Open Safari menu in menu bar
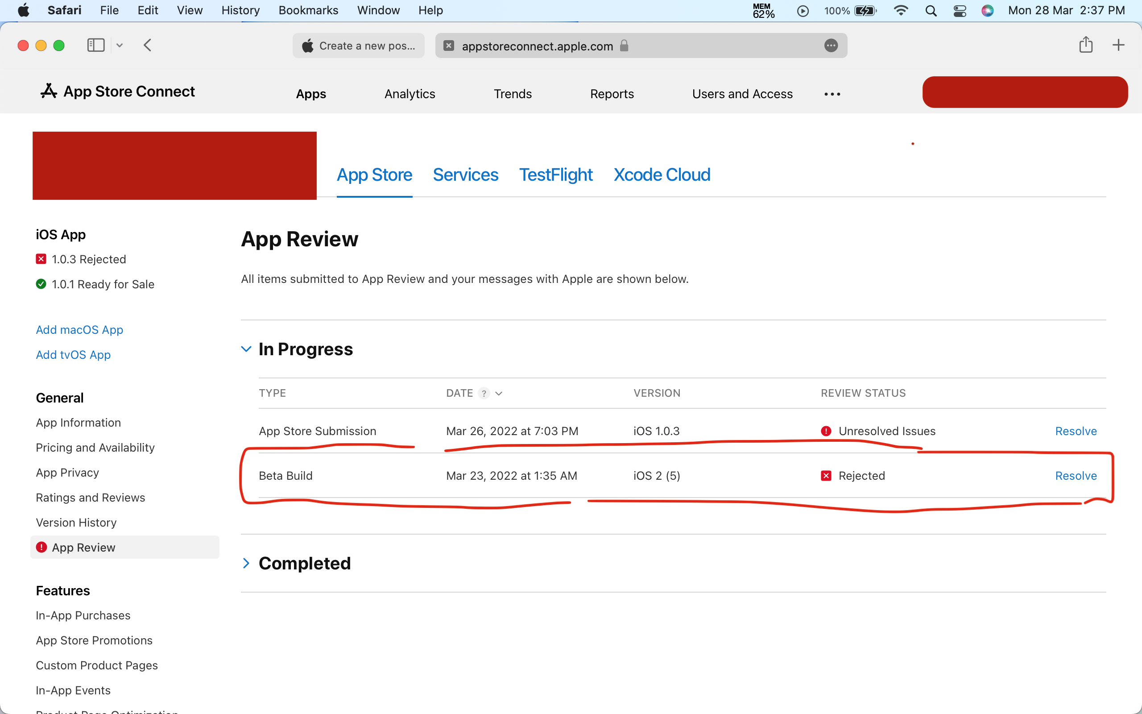 click(x=64, y=10)
